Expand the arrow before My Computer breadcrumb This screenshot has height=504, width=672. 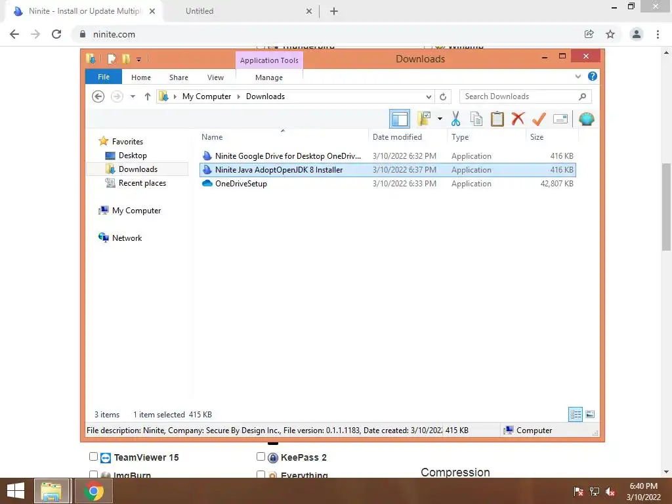point(175,97)
